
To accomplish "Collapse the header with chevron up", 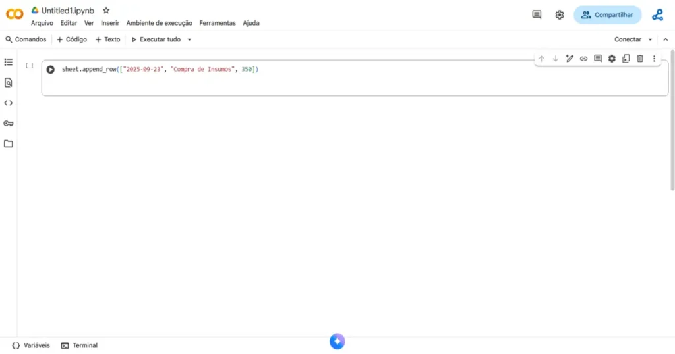I will coord(666,39).
